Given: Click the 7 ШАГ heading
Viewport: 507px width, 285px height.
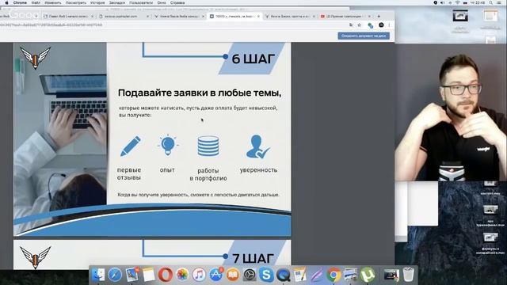Looking at the screenshot, I should coord(253,259).
